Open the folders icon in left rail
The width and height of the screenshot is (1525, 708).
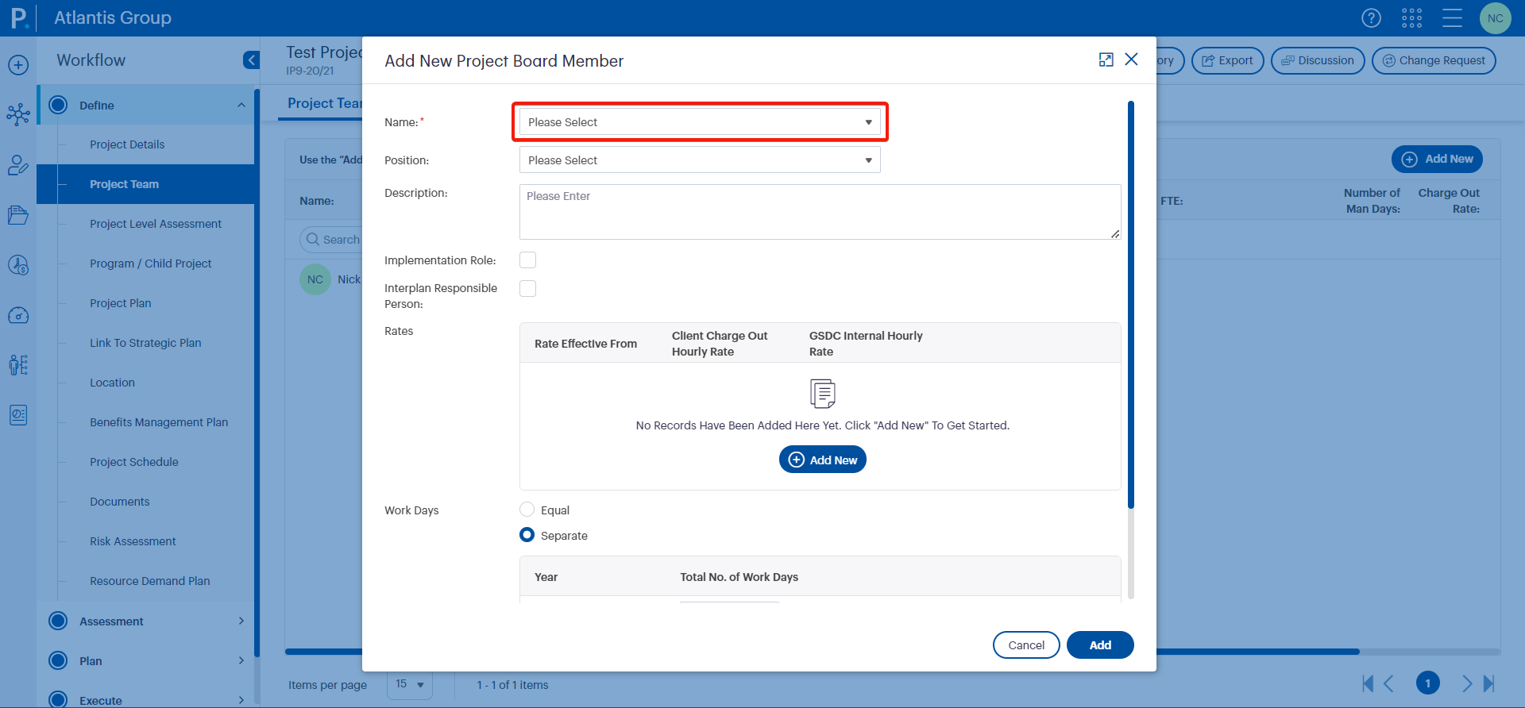coord(18,215)
